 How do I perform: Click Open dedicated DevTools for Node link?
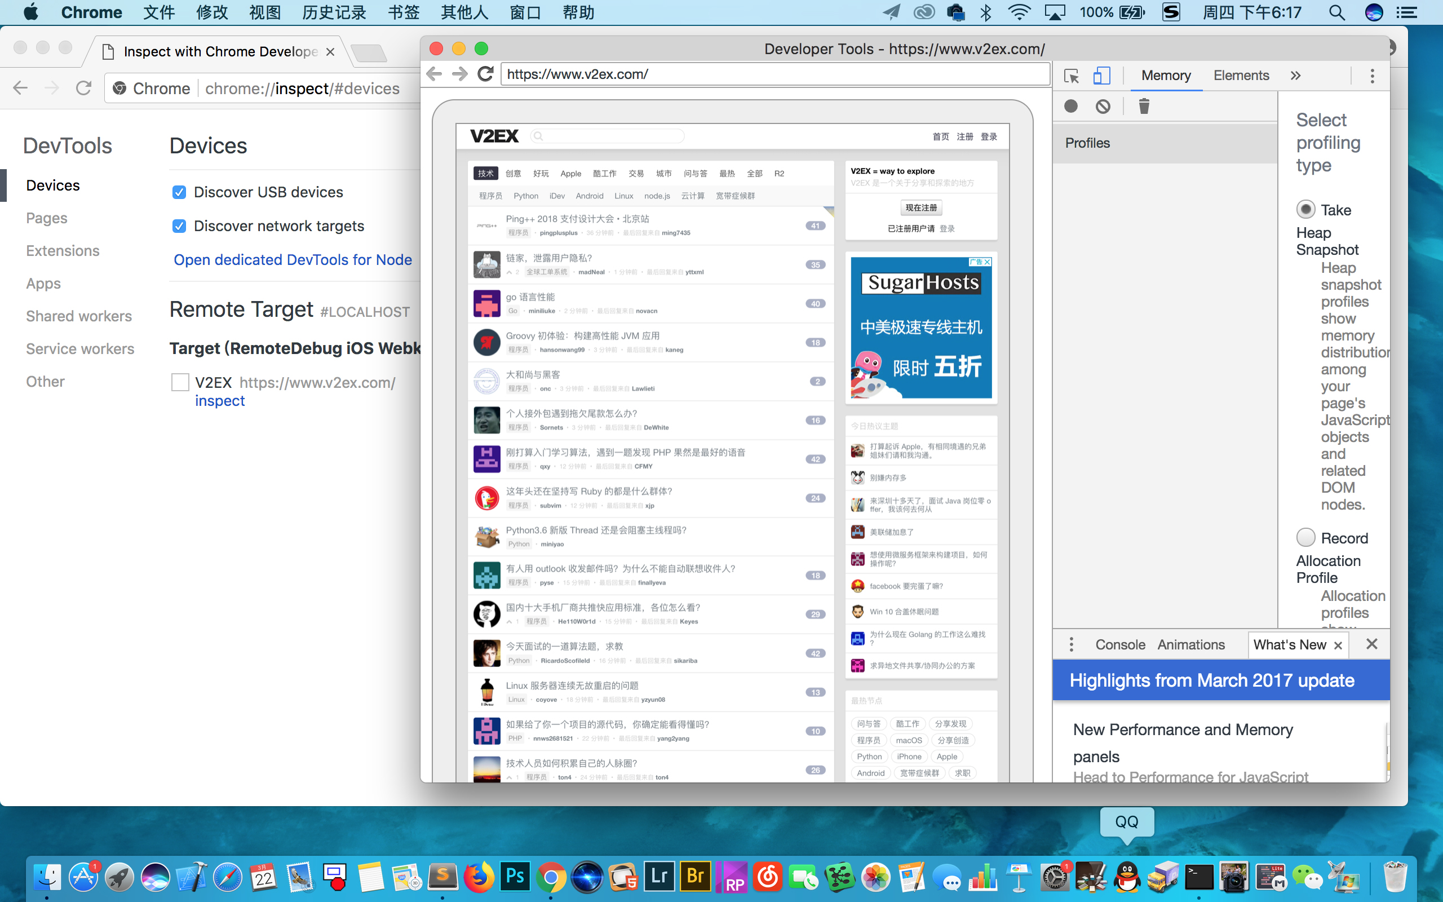tap(293, 260)
